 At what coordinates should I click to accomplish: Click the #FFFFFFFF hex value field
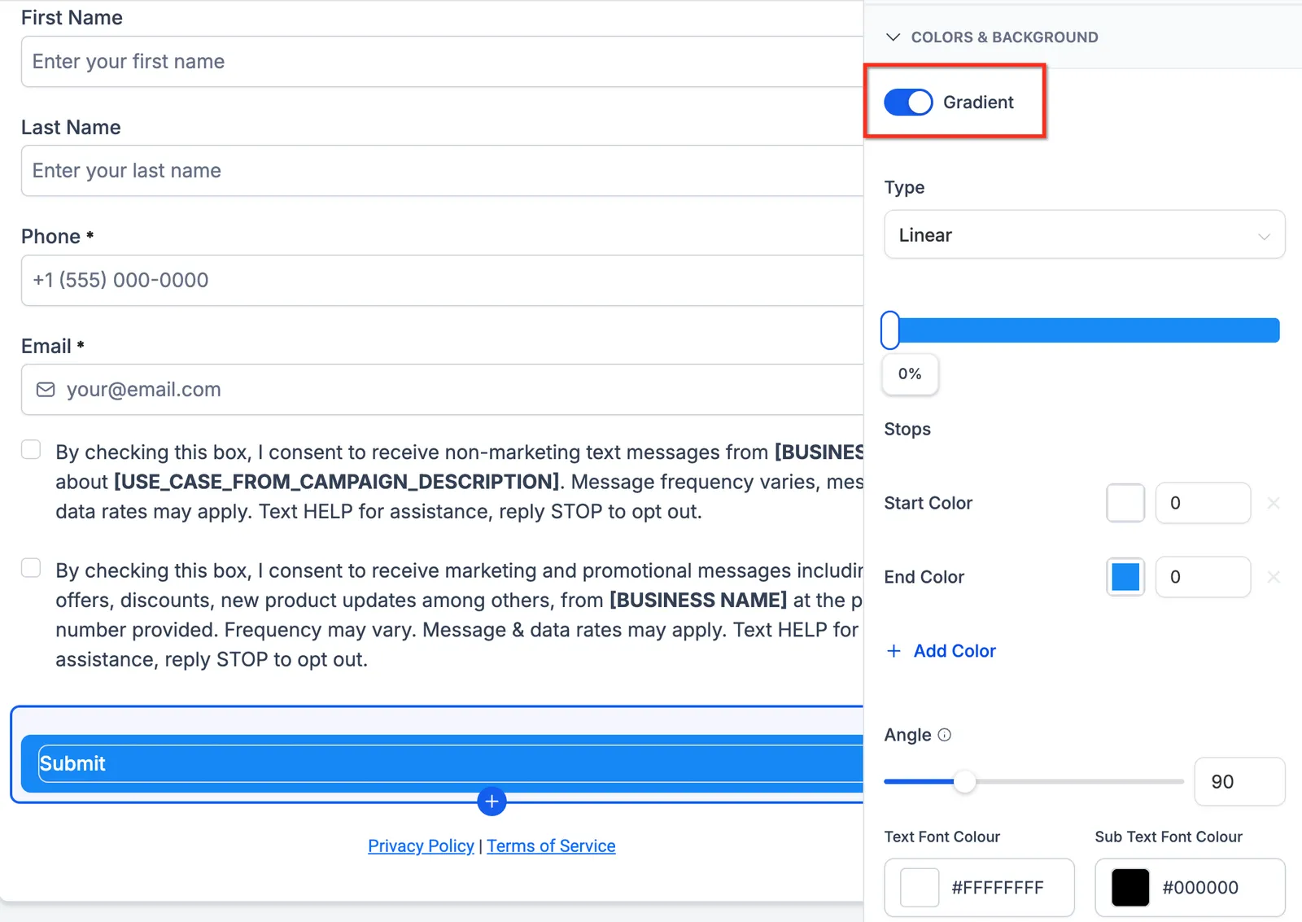coord(998,888)
